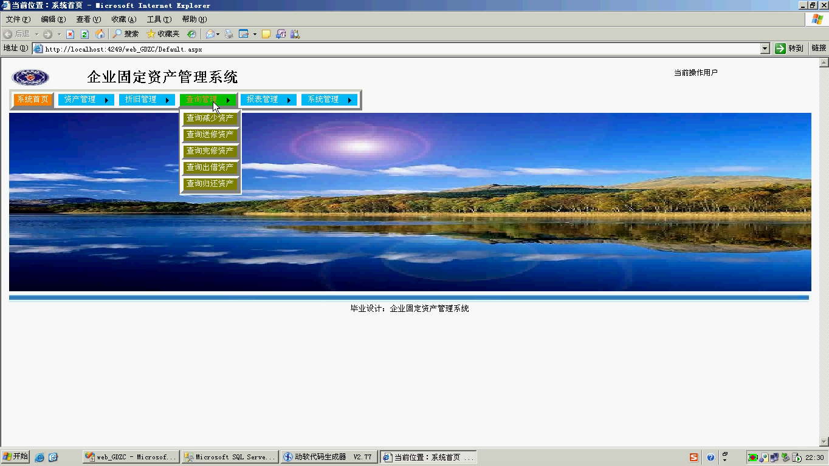This screenshot has width=829, height=466.
Task: Open the Mail button dropdown arrow
Action: click(x=218, y=34)
